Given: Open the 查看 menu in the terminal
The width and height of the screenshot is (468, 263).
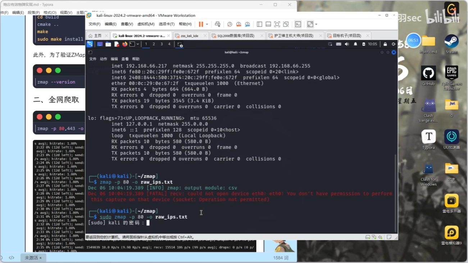Looking at the screenshot, I should pos(125,59).
